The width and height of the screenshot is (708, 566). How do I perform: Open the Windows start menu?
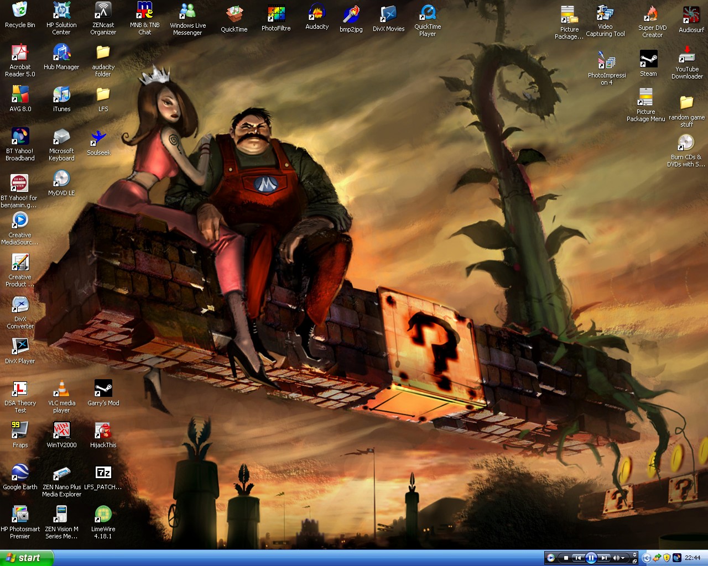click(27, 558)
